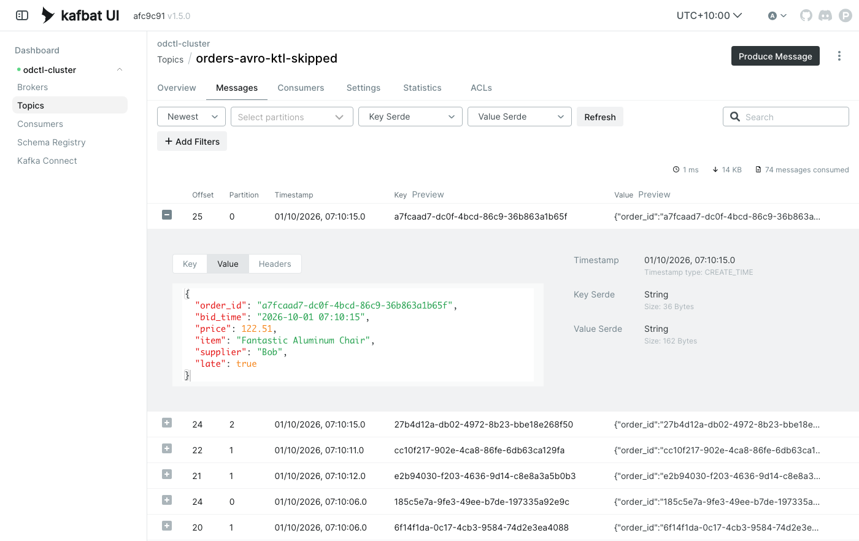The image size is (859, 541).
Task: Click the Refresh button
Action: pyautogui.click(x=600, y=117)
